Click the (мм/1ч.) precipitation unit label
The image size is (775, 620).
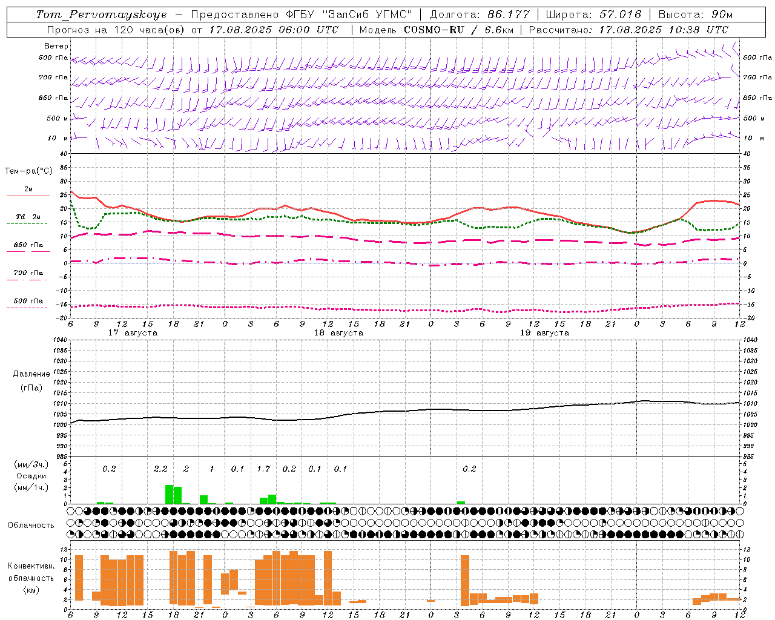[x=31, y=487]
